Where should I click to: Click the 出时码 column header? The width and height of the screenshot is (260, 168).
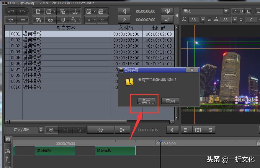(x=158, y=28)
